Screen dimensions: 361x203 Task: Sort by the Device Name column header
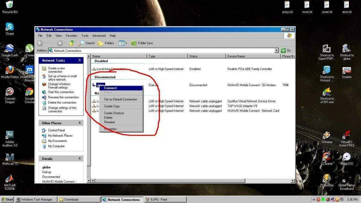pyautogui.click(x=253, y=56)
